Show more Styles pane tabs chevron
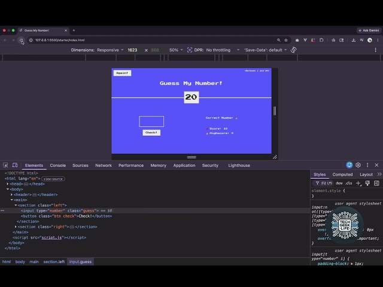383x287 pixels. click(x=379, y=174)
